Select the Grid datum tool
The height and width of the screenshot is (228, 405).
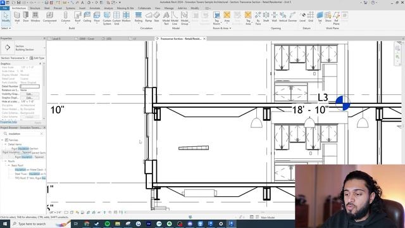click(x=311, y=17)
